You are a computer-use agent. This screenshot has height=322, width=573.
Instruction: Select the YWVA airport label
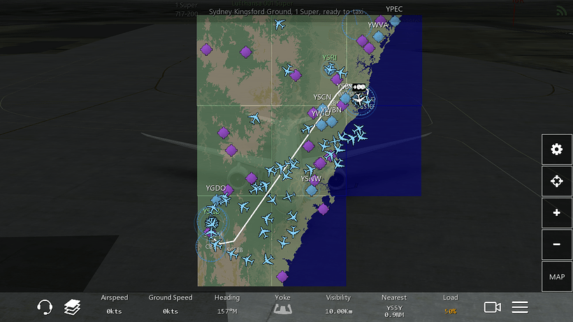[378, 25]
